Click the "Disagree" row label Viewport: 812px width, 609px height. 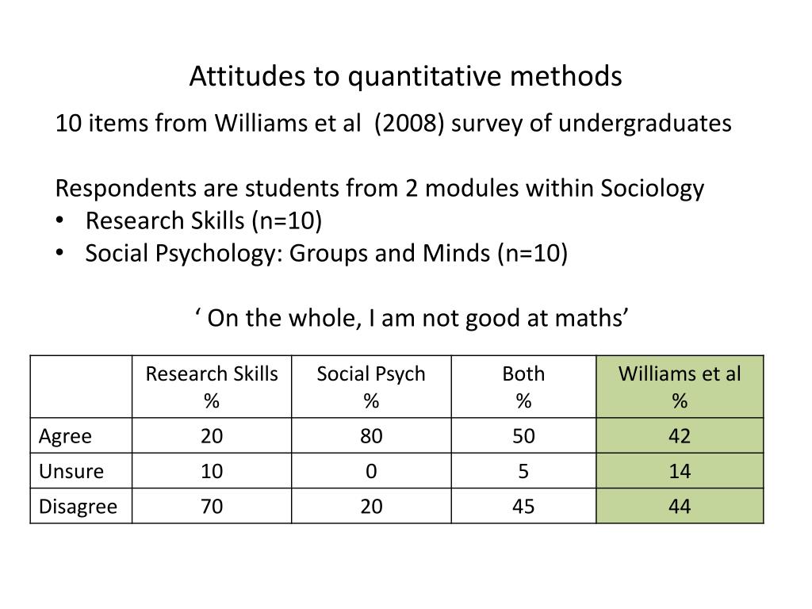(x=79, y=507)
